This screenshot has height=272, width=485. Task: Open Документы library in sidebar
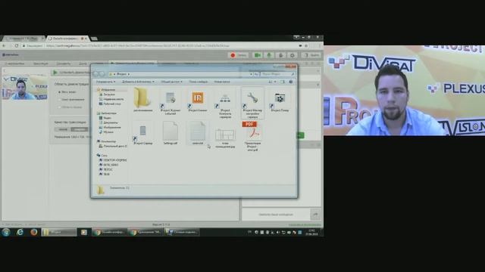click(108, 122)
